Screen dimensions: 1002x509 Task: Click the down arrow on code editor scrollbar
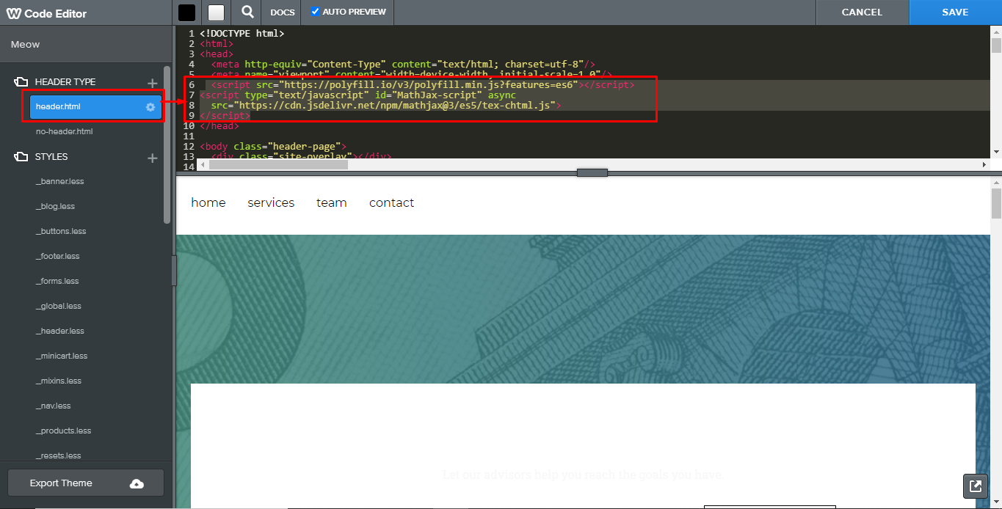[996, 152]
